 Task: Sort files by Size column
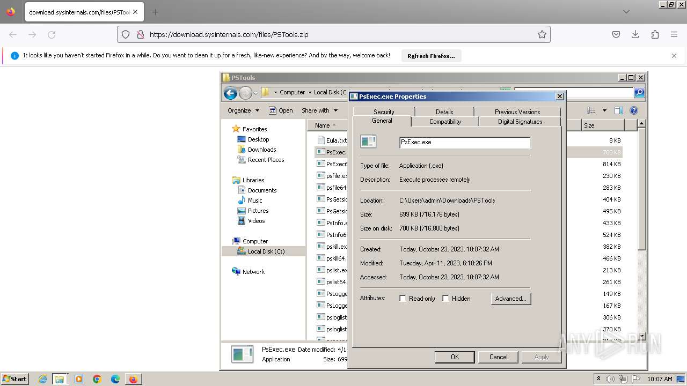603,125
